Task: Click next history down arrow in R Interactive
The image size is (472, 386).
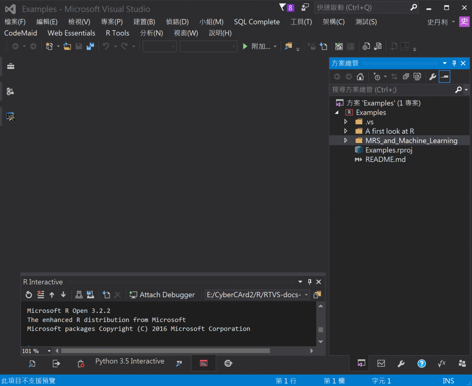Action: (x=63, y=295)
